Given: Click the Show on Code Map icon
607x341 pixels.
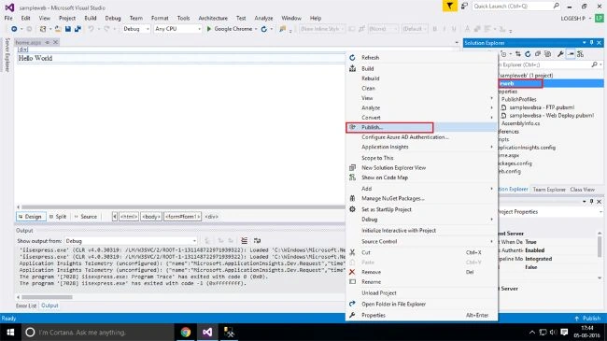Looking at the screenshot, I should (352, 178).
